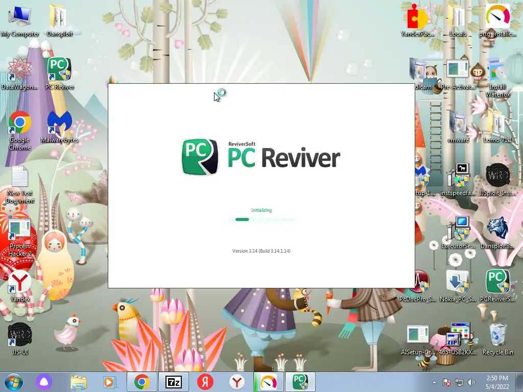Click the Initializing status text
Image resolution: width=523 pixels, height=392 pixels.
[261, 210]
